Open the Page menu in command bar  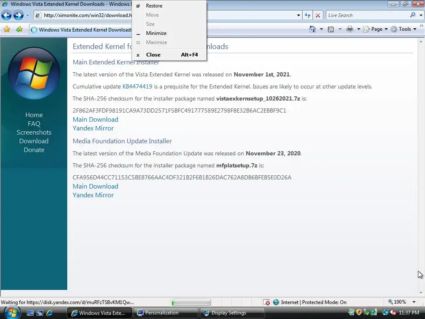(376, 29)
